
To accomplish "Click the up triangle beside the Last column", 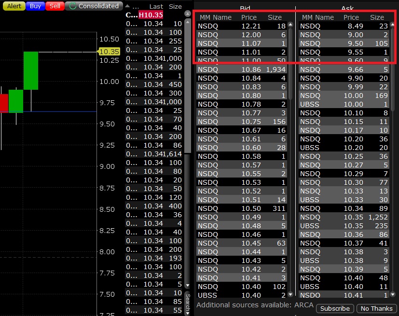I will [127, 6].
